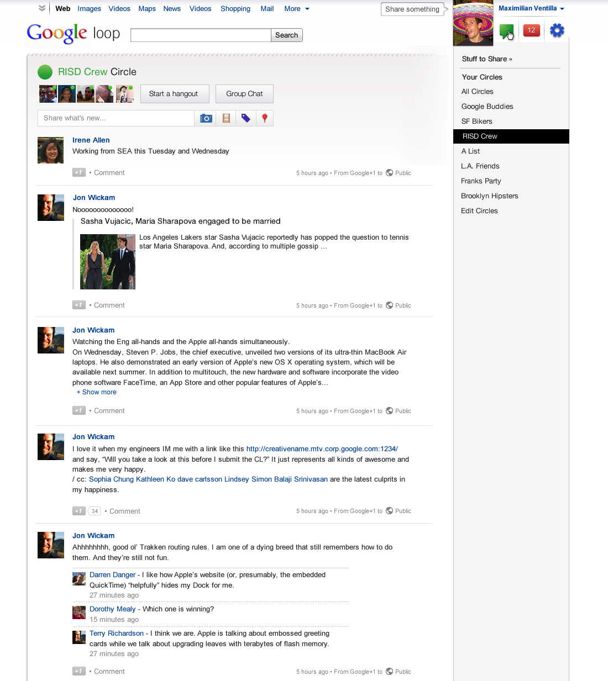Click the Search button
The width and height of the screenshot is (608, 681).
(287, 35)
